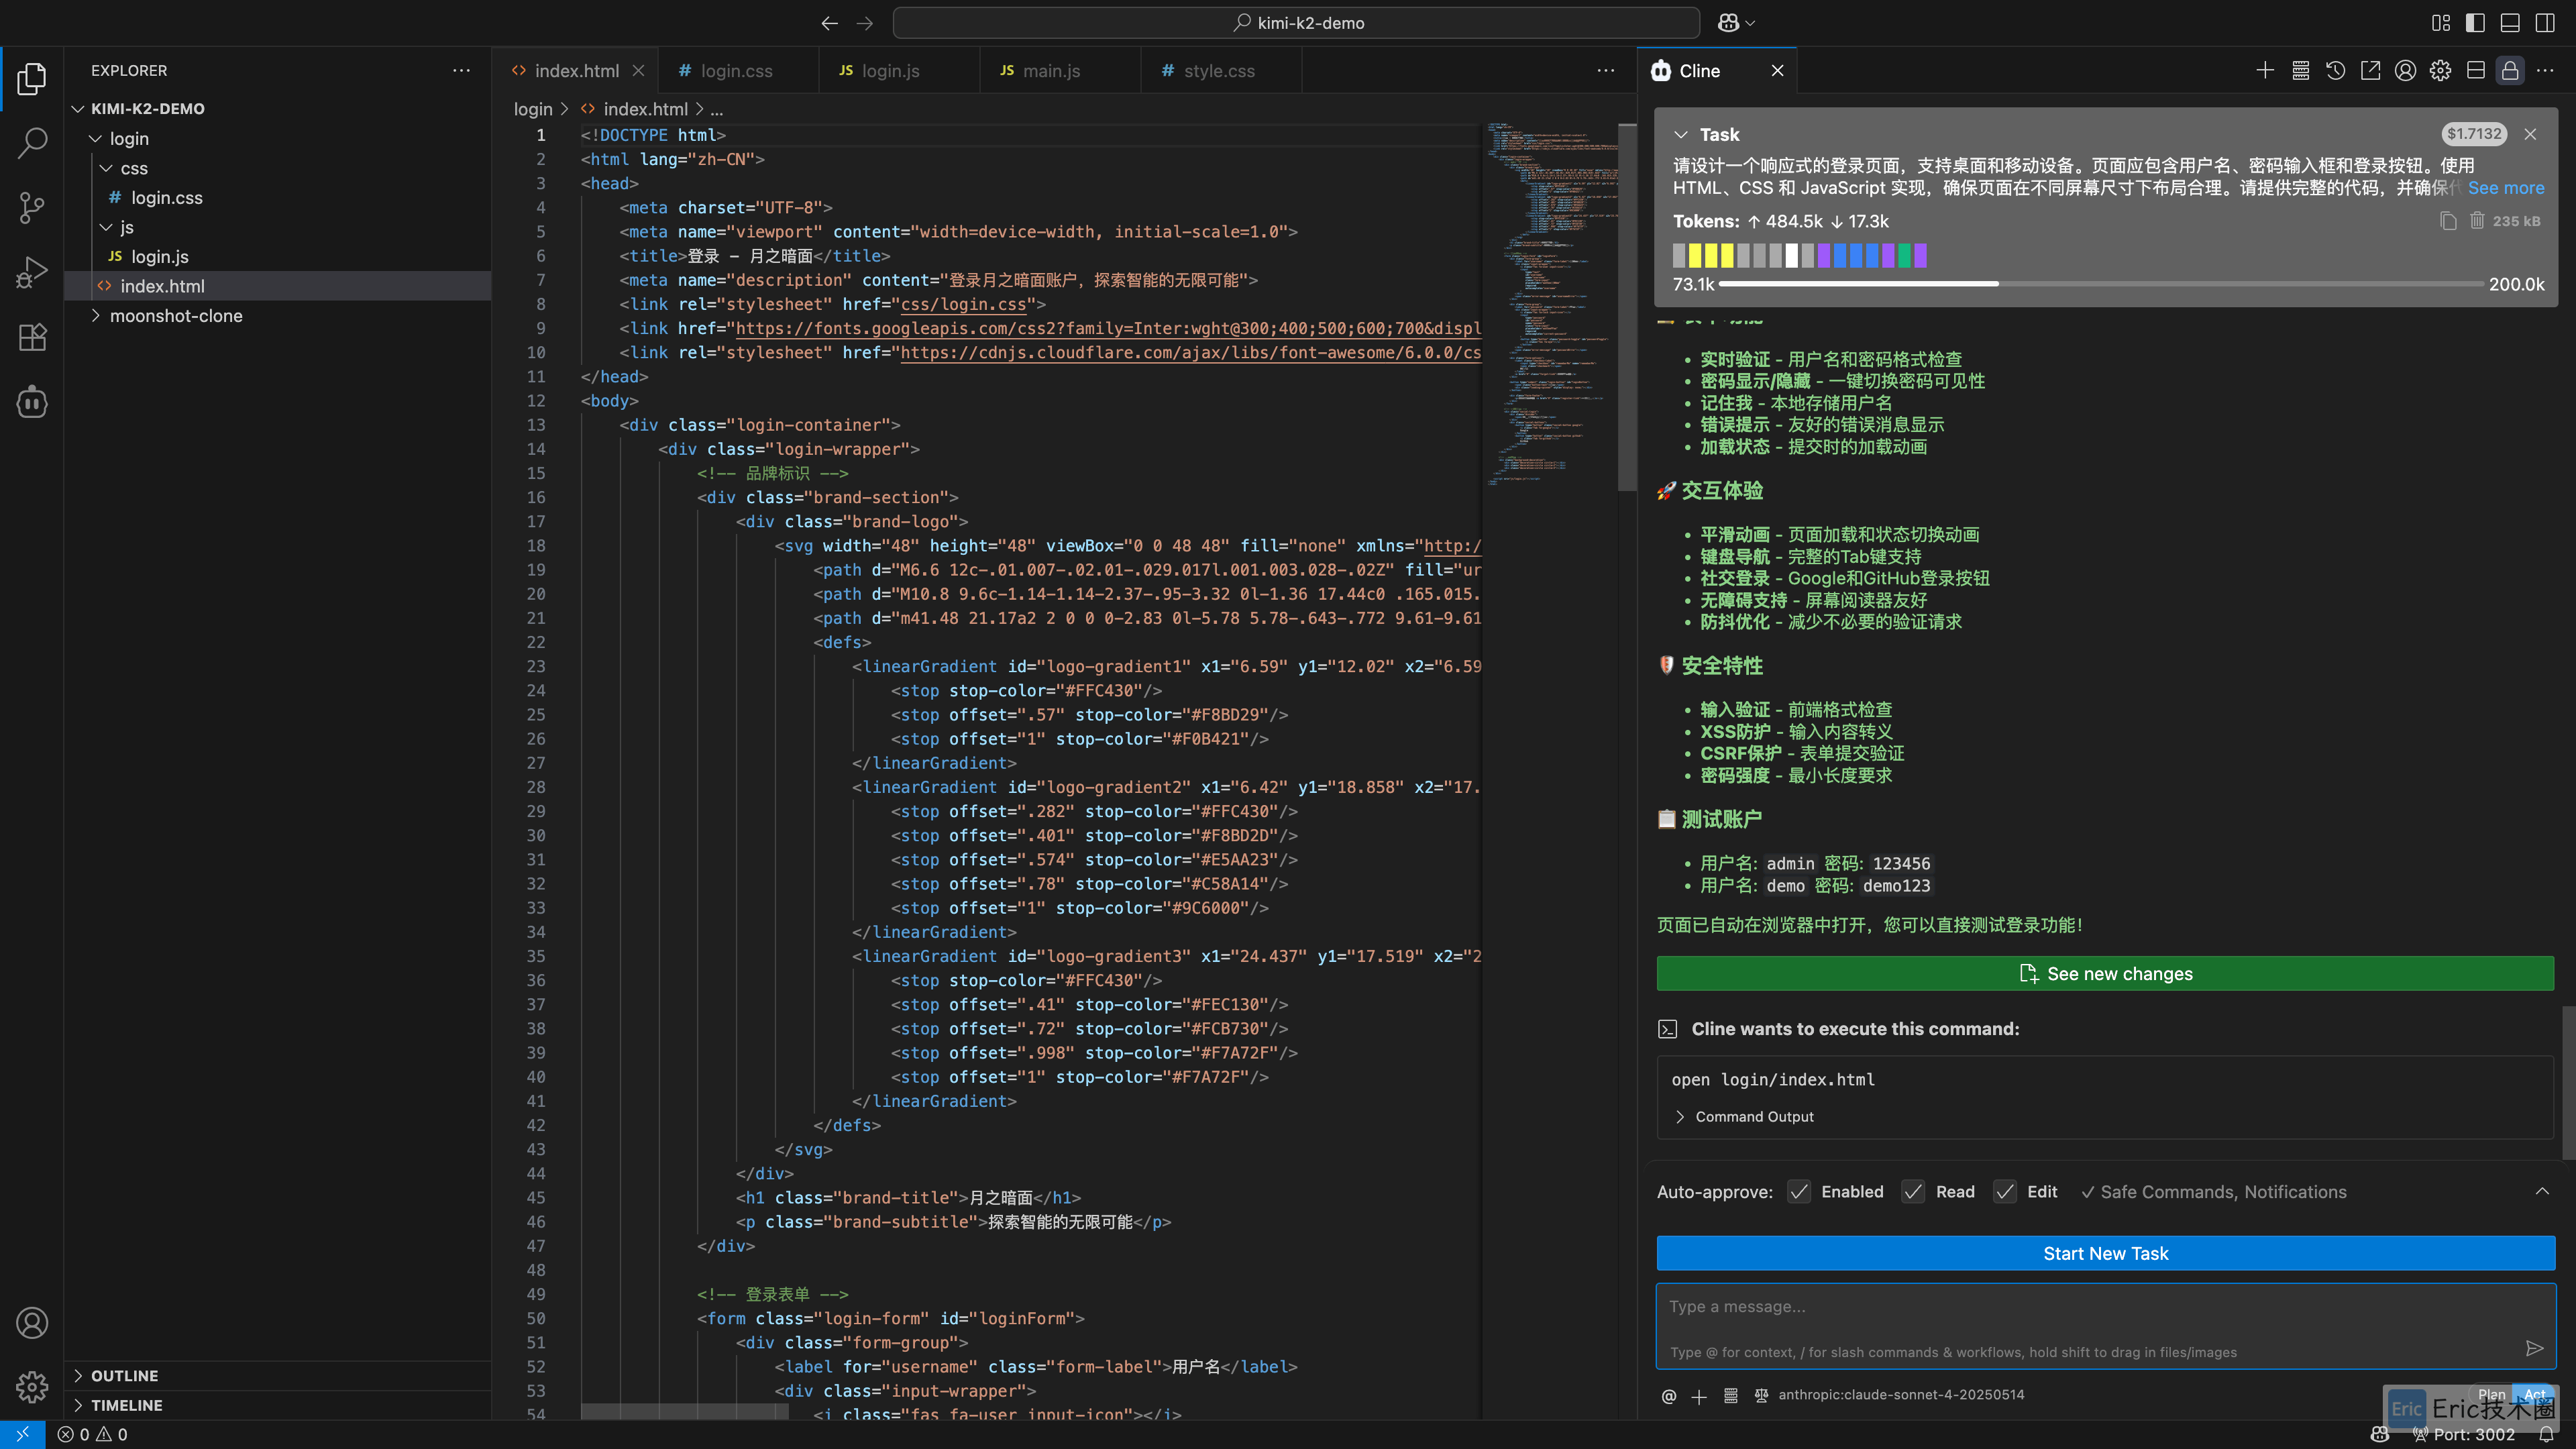This screenshot has width=2576, height=1449.
Task: Collapse the Task header chevron
Action: pyautogui.click(x=1681, y=134)
